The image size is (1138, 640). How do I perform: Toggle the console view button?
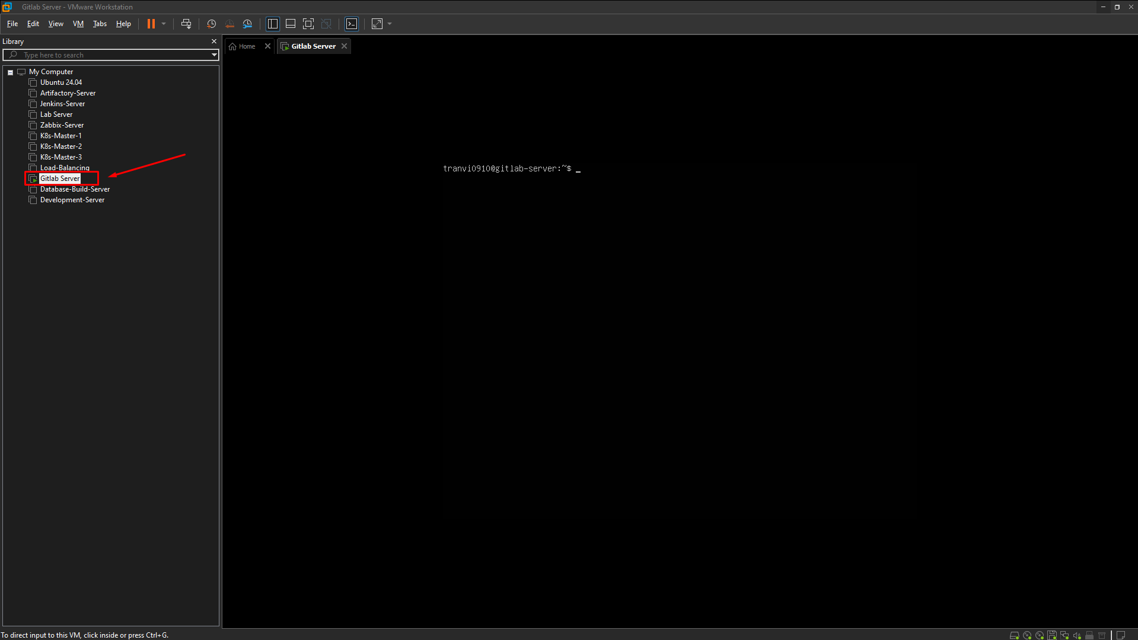coord(352,24)
